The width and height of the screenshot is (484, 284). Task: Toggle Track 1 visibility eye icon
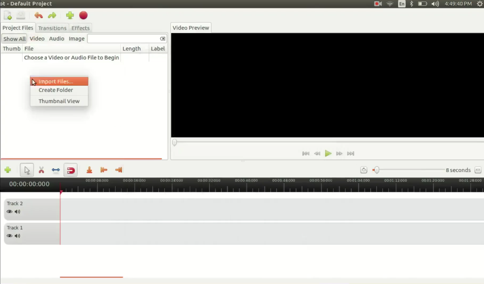[x=10, y=236]
